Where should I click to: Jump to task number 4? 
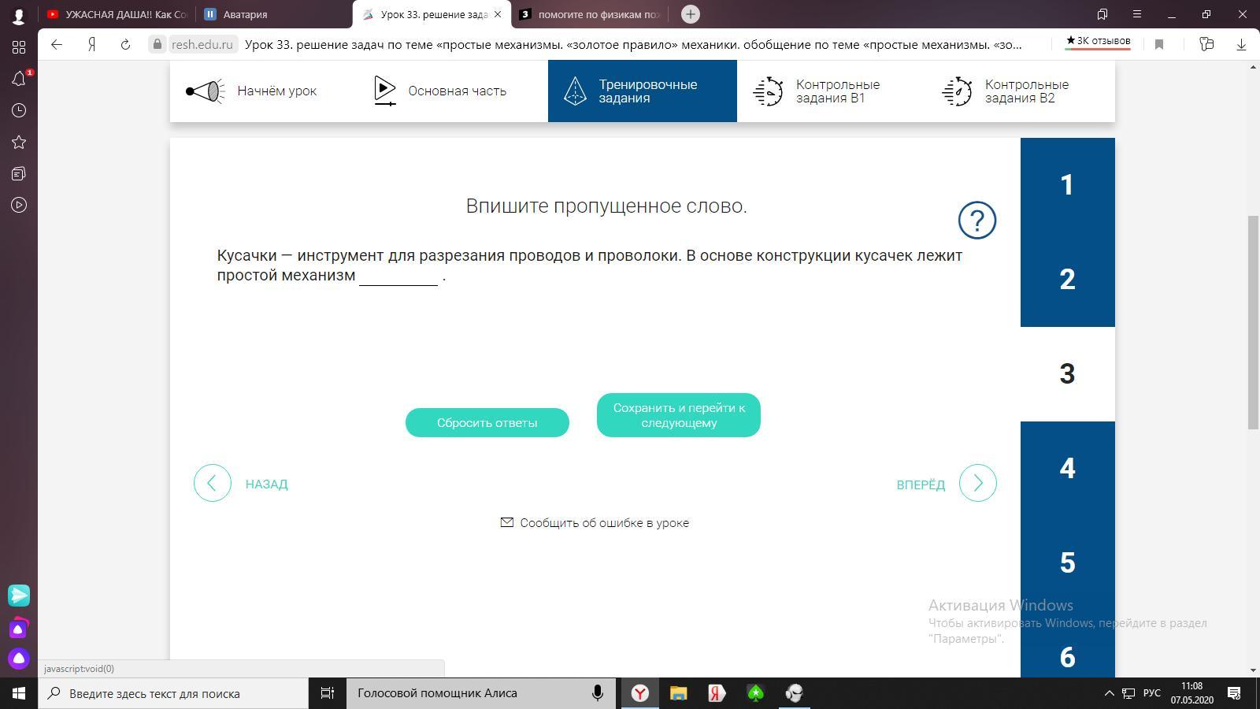(x=1067, y=469)
